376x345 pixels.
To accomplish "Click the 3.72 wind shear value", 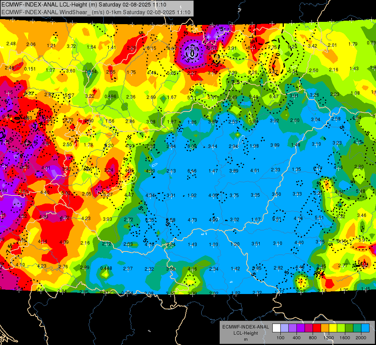I will [x=71, y=46].
